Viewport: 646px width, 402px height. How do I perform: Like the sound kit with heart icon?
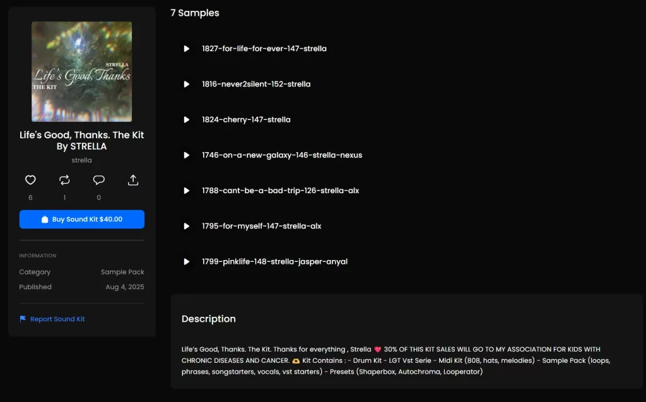pos(30,180)
